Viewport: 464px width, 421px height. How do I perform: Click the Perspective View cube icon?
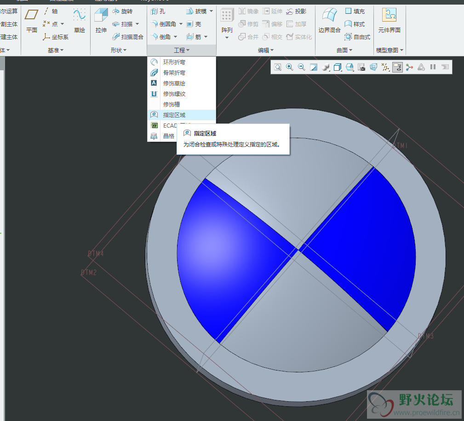[x=373, y=67]
